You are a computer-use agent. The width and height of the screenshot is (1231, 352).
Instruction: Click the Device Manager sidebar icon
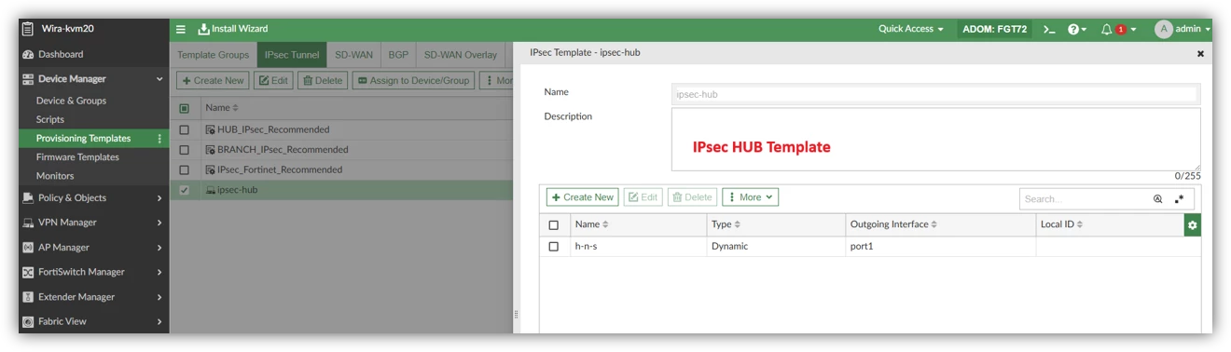click(x=28, y=79)
